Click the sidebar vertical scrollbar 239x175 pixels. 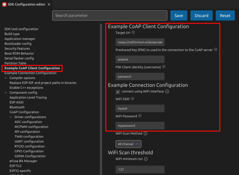point(101,94)
